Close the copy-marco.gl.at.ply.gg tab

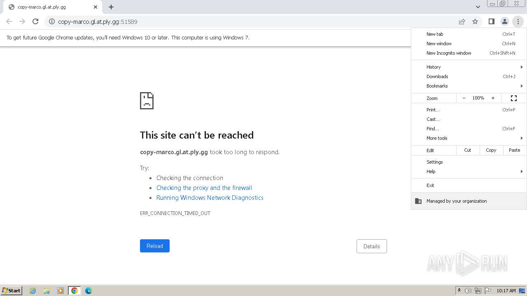pos(96,7)
